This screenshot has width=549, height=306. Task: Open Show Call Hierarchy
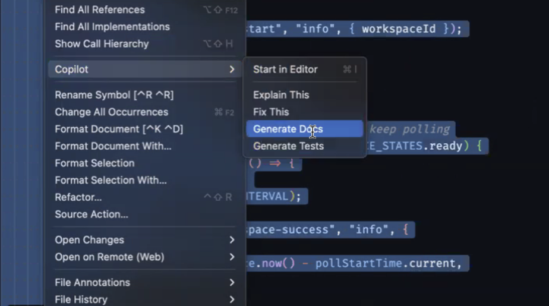pyautogui.click(x=102, y=44)
